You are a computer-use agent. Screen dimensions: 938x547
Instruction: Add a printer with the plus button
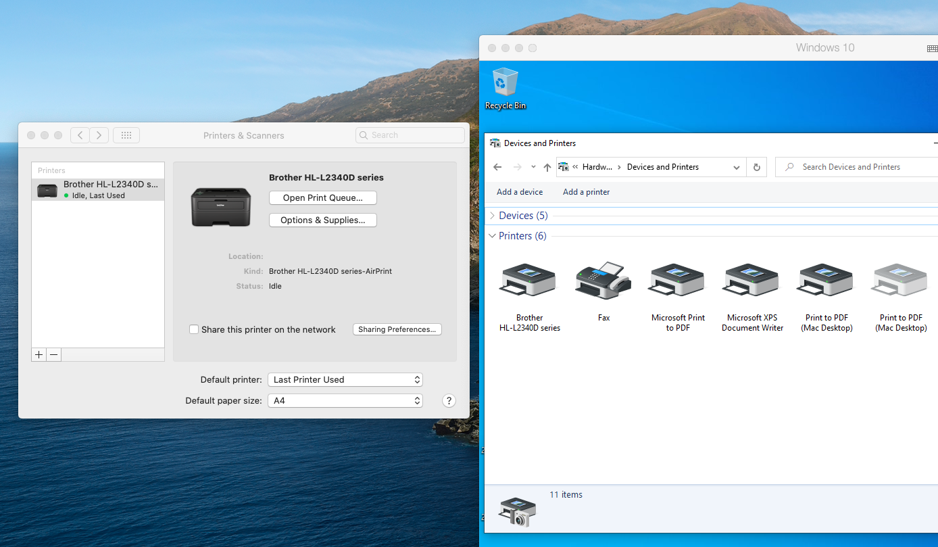pyautogui.click(x=39, y=354)
